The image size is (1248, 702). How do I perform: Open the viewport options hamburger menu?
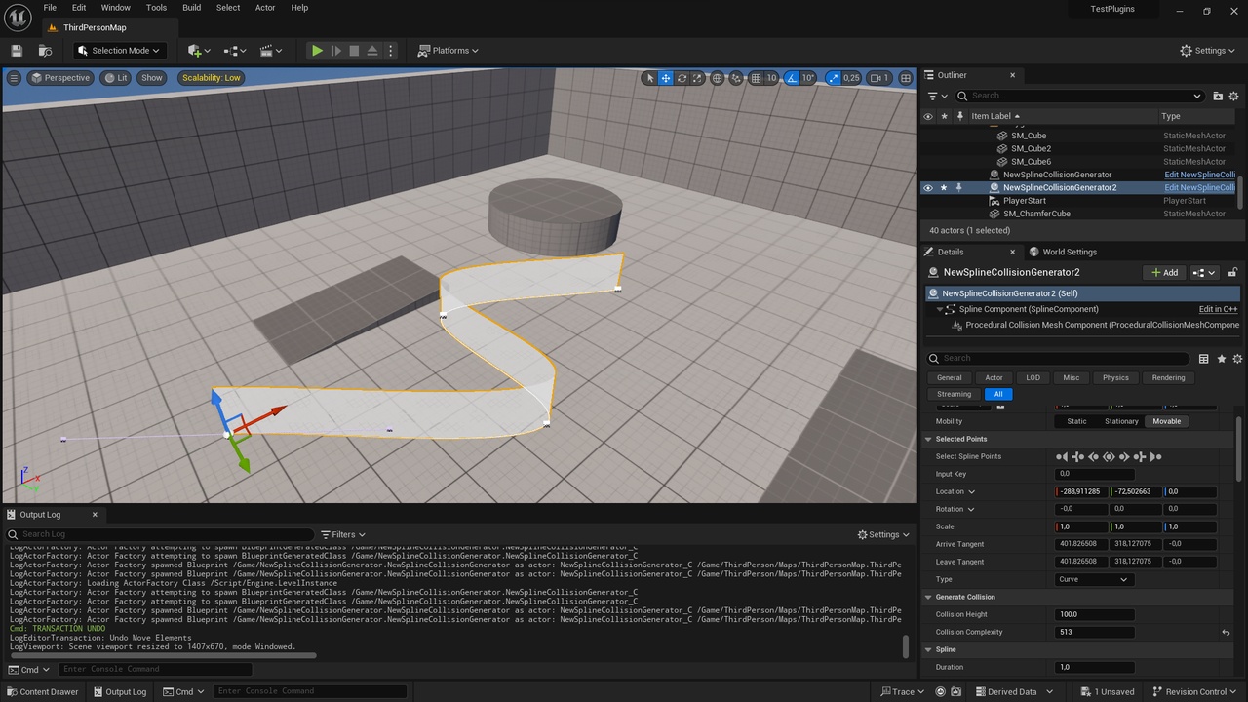click(14, 78)
